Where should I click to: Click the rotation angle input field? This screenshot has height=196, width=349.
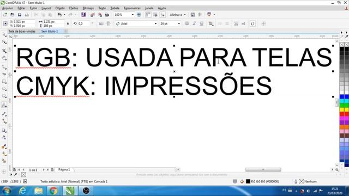[x=83, y=23]
